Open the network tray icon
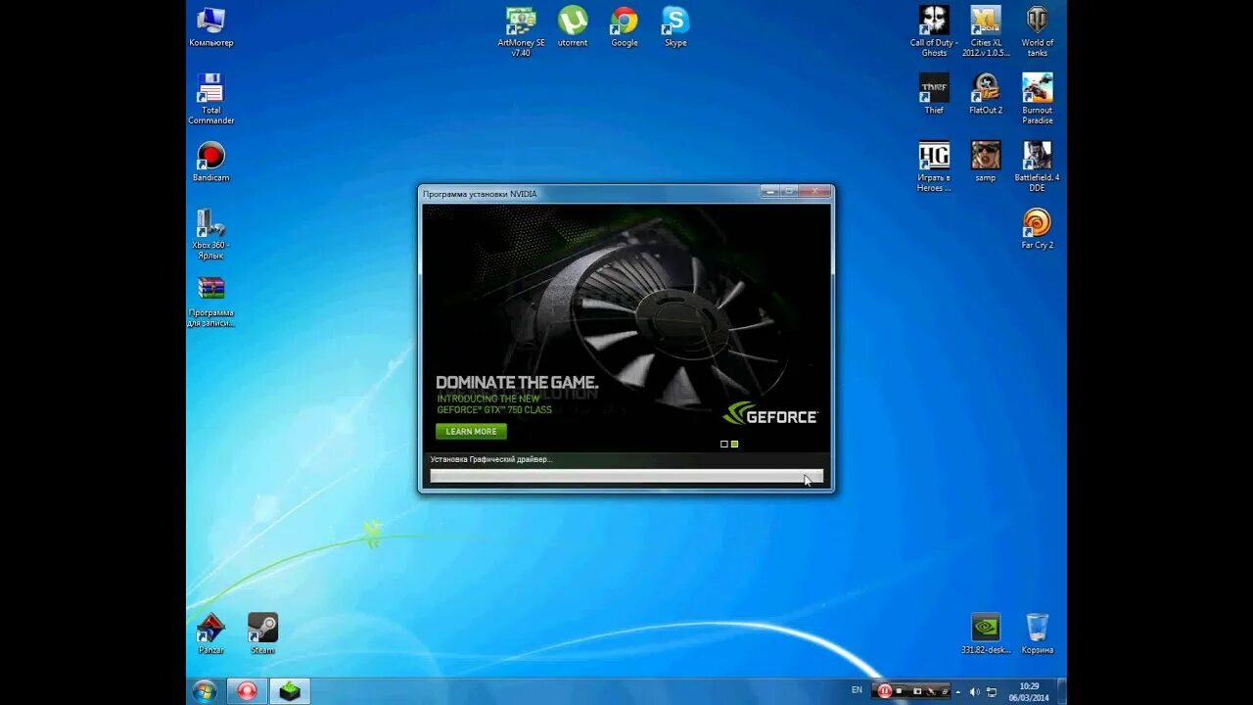The image size is (1253, 705). 991,691
